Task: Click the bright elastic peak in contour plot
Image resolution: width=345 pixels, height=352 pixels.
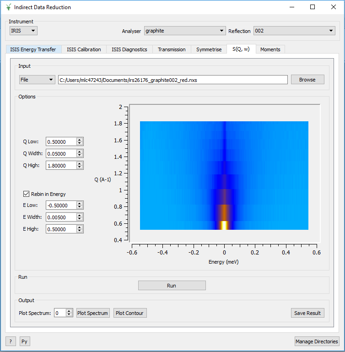Action: tap(224, 225)
